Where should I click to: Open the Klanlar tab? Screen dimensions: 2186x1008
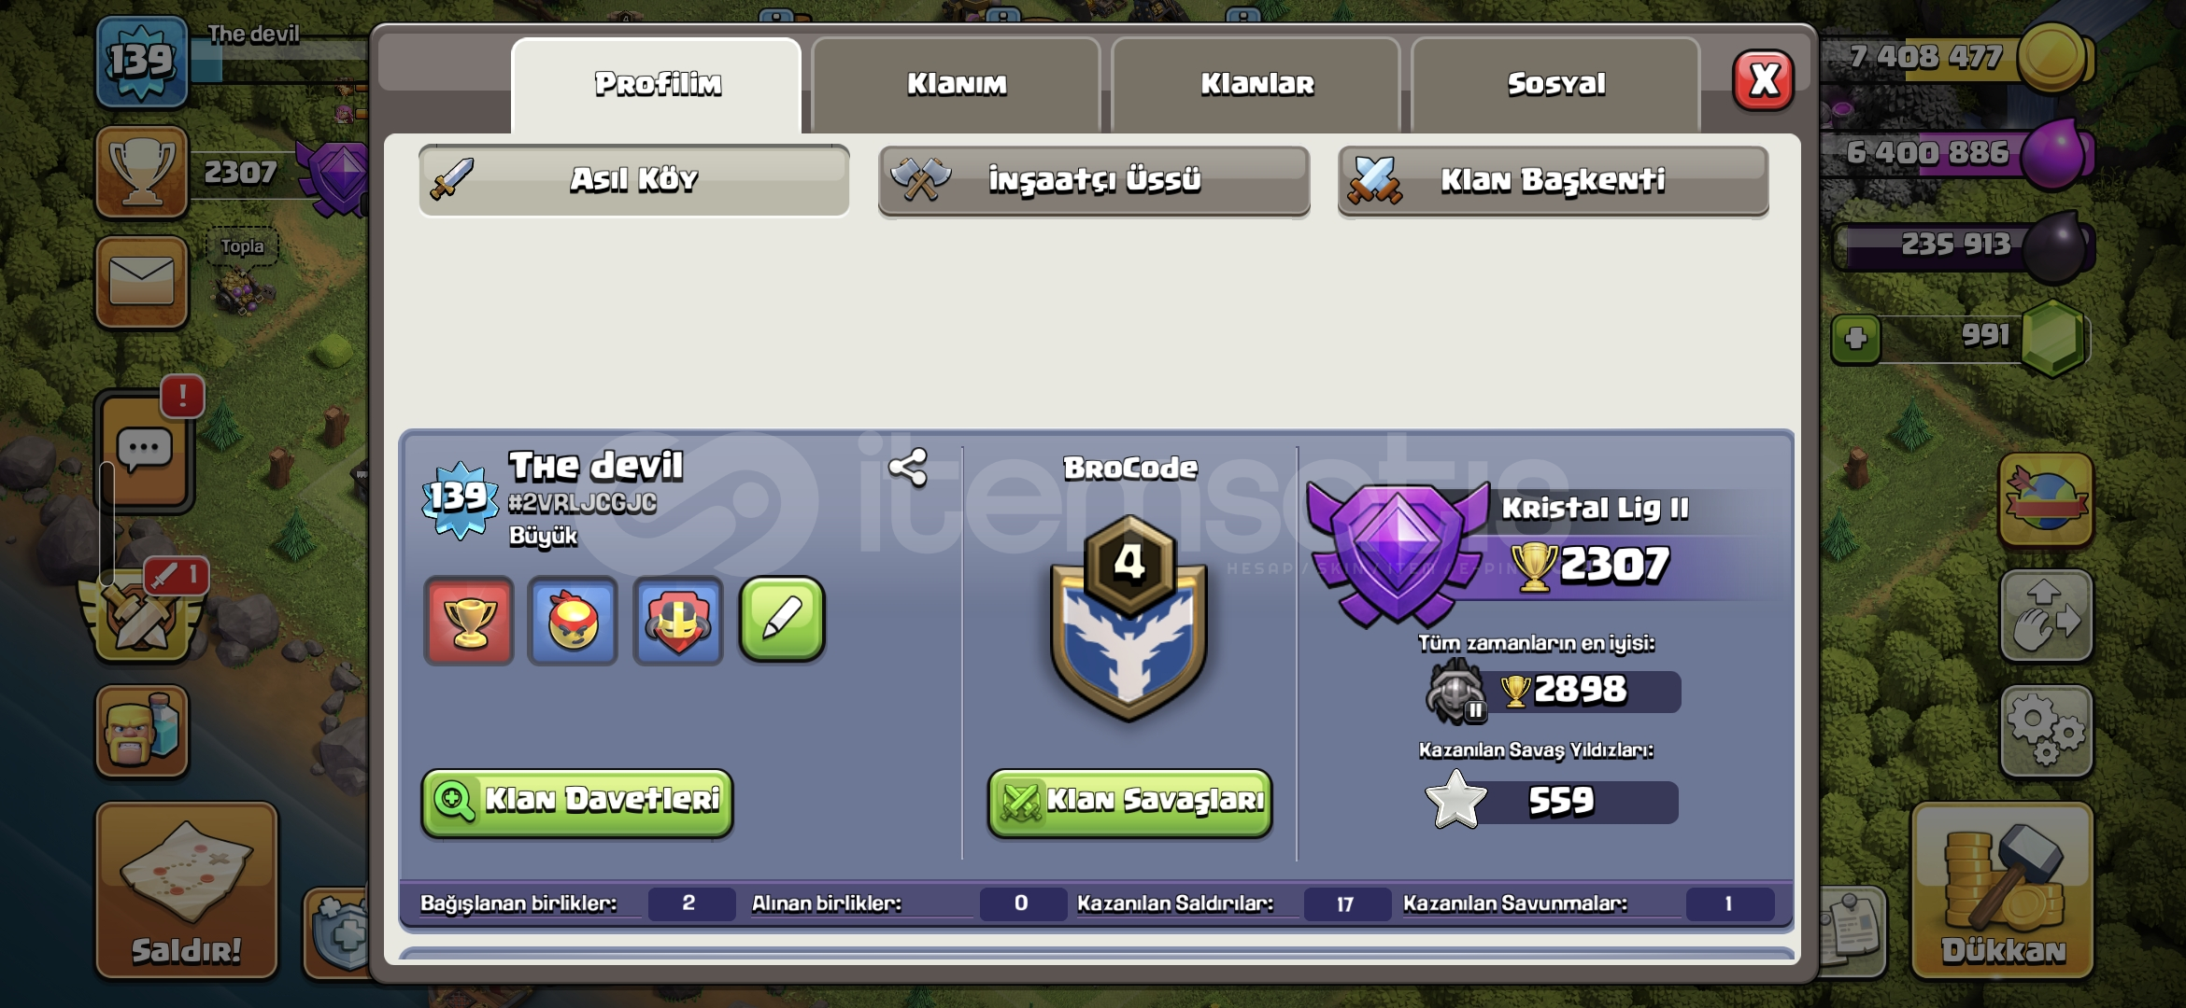(x=1256, y=84)
